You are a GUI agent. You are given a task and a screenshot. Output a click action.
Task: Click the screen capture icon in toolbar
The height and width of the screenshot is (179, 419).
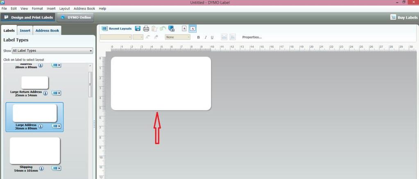coord(171,29)
